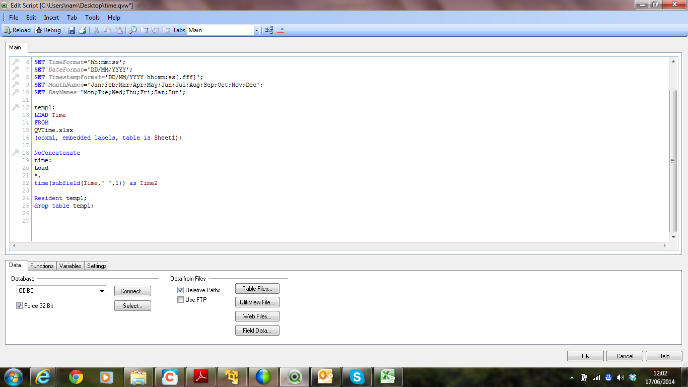Open the Tools menu
Viewport: 688px width, 387px height.
(93, 18)
